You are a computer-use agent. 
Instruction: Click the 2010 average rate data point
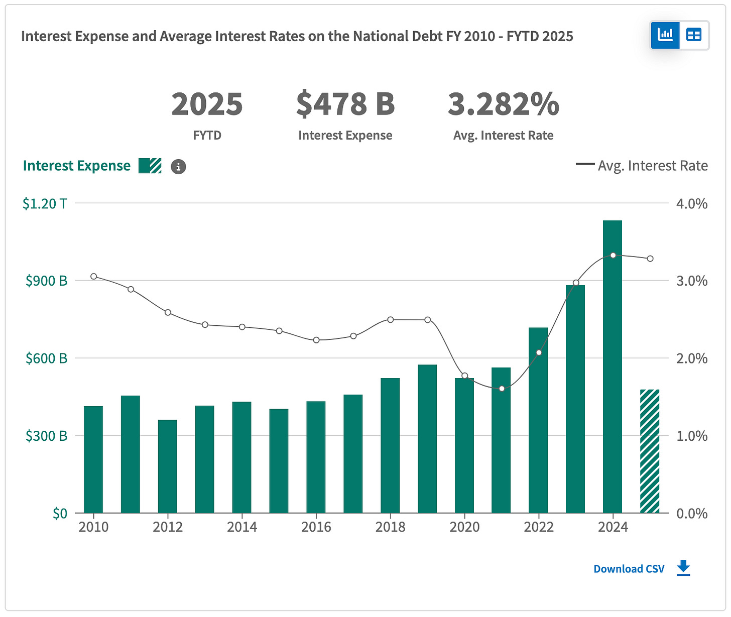coord(93,277)
